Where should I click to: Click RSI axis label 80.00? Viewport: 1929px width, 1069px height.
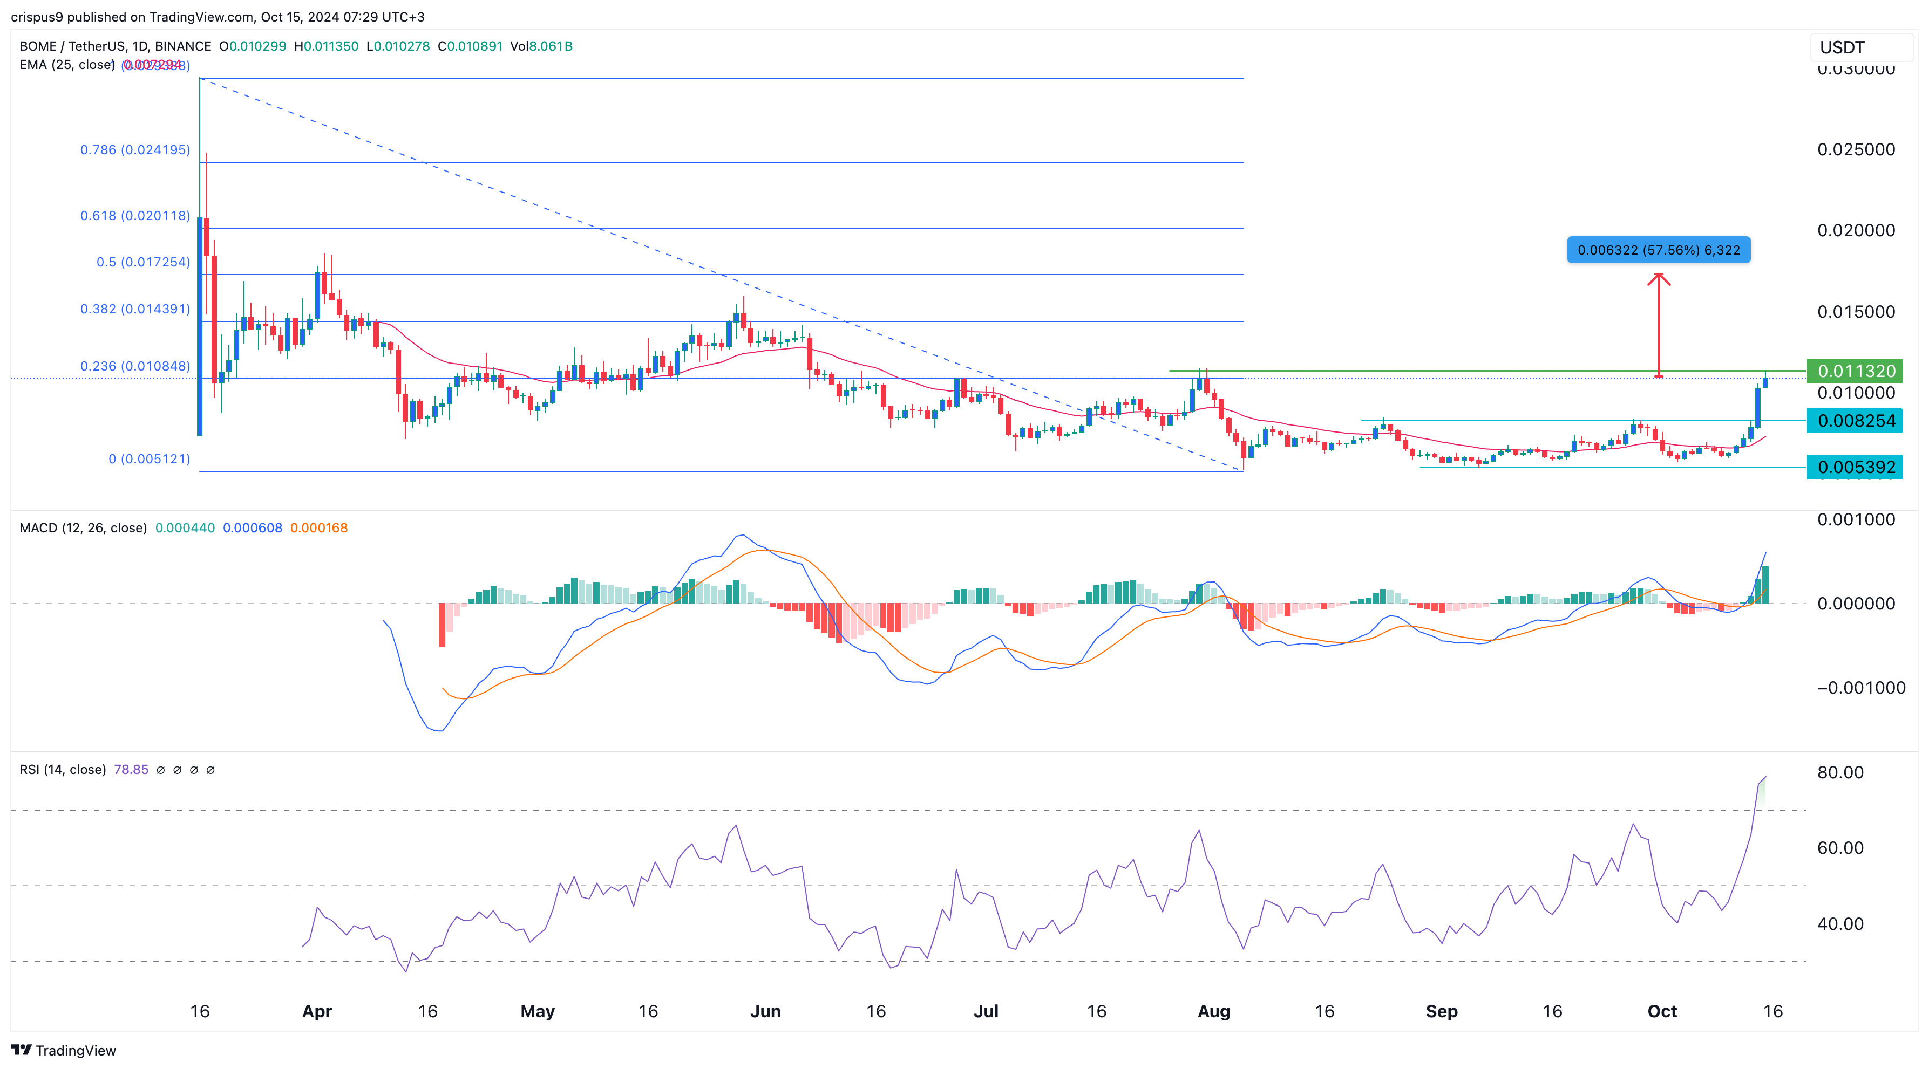1840,773
